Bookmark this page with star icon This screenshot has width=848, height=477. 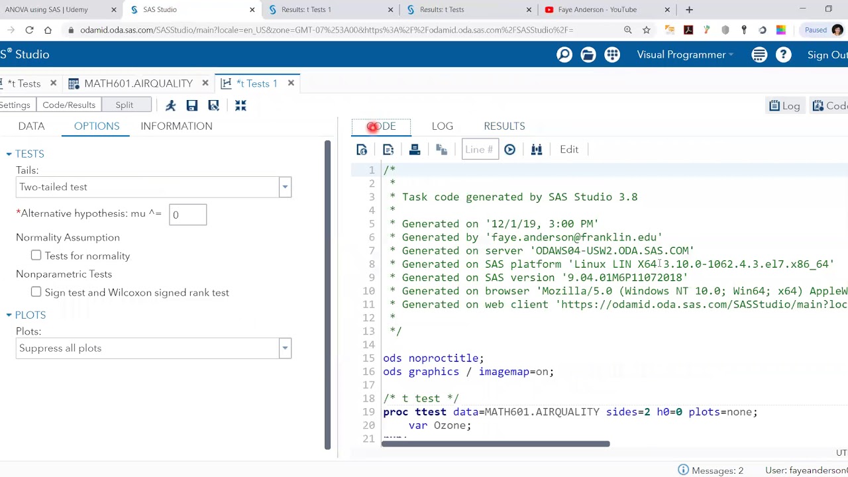646,30
